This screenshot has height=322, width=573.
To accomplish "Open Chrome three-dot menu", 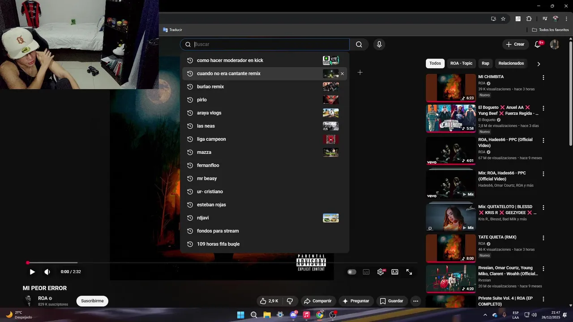I will tap(566, 19).
